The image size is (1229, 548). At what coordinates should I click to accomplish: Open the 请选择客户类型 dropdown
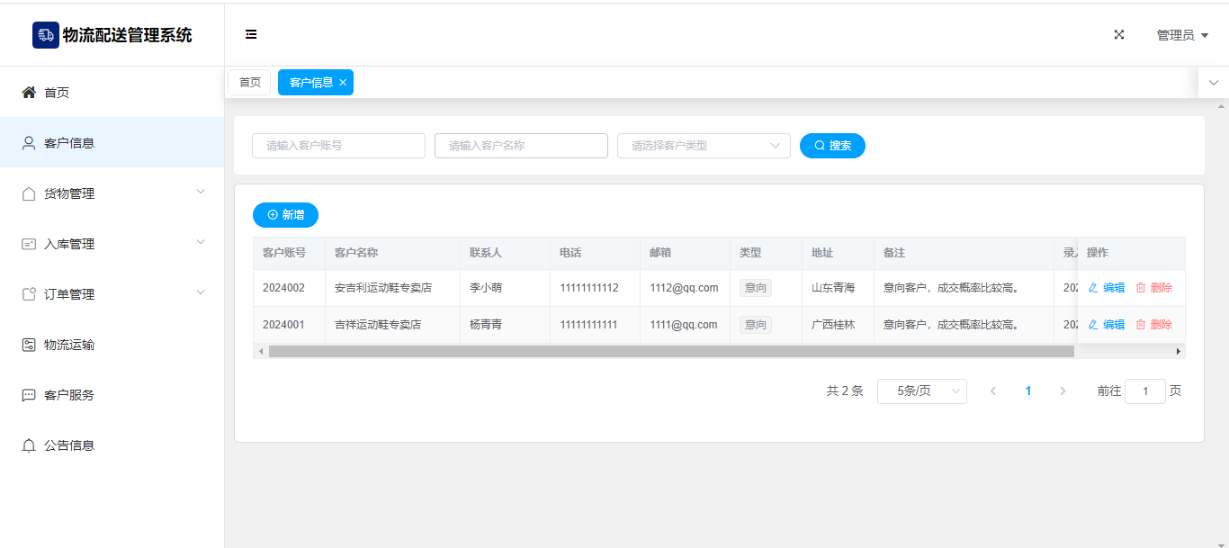(703, 146)
